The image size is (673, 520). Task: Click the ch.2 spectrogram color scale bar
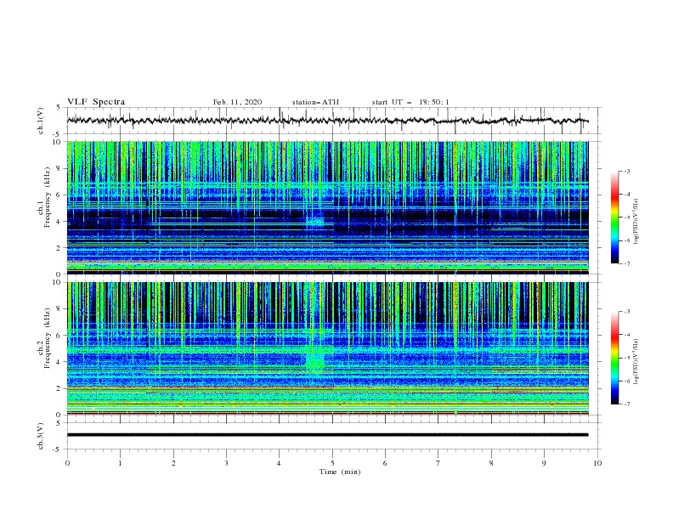pyautogui.click(x=615, y=358)
